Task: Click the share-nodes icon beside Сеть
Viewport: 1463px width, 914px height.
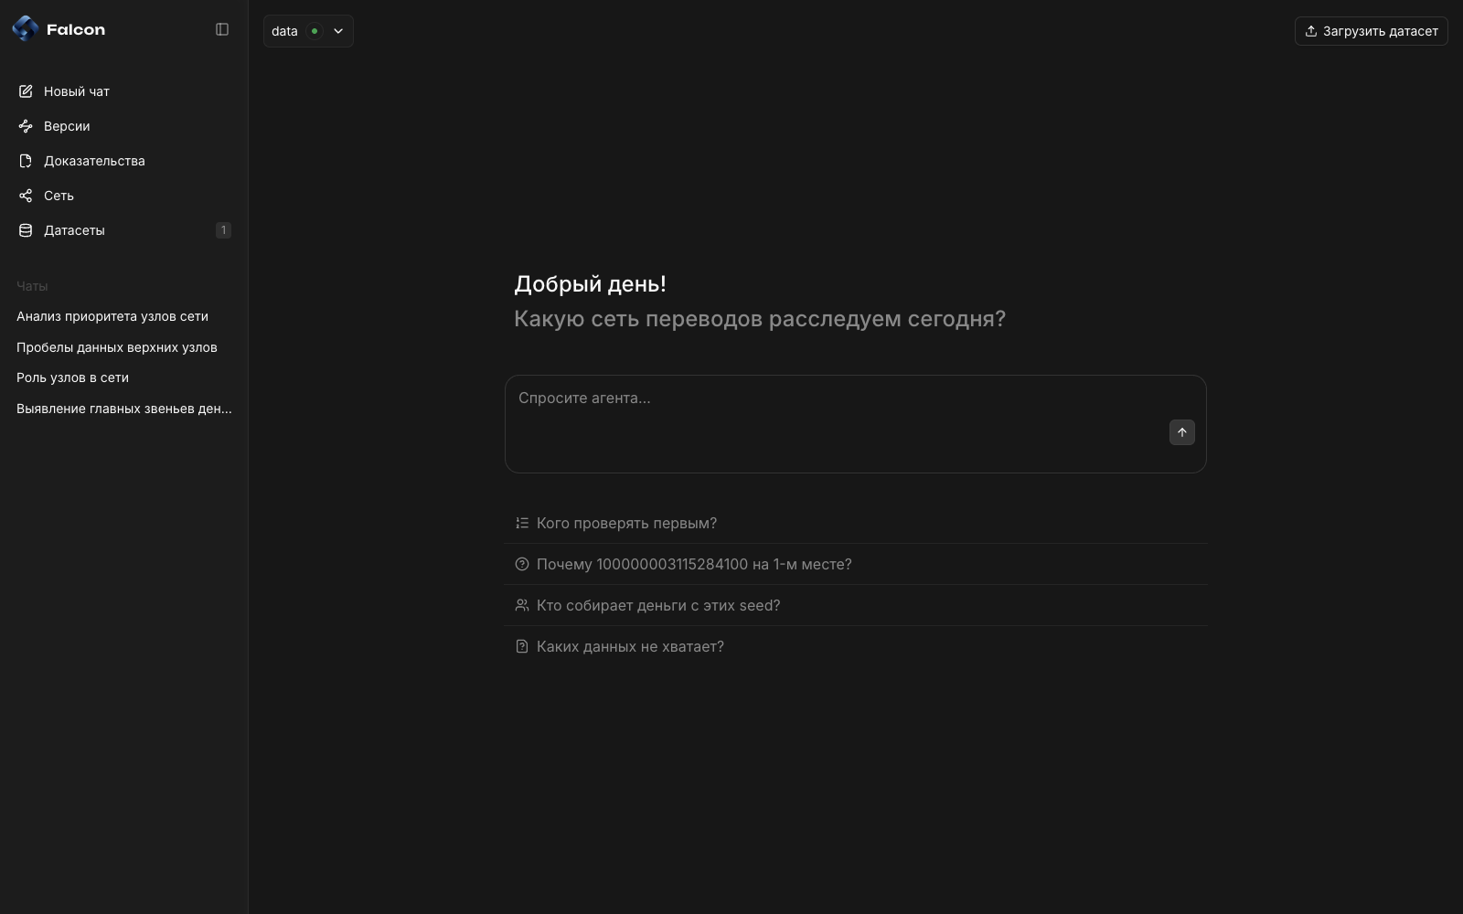Action: pyautogui.click(x=26, y=196)
